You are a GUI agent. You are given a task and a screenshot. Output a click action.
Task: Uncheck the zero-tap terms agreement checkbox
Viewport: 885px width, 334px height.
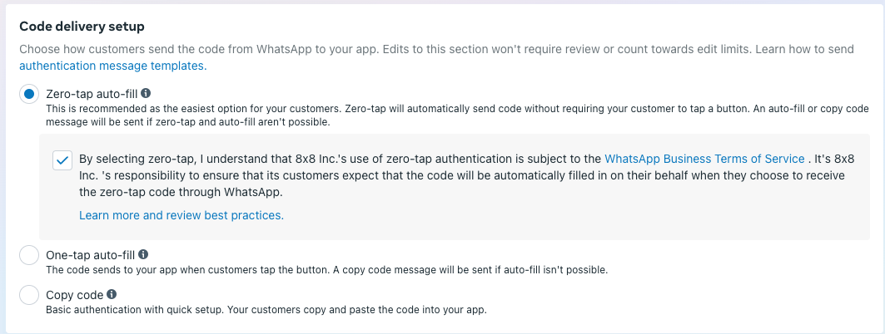pyautogui.click(x=62, y=160)
